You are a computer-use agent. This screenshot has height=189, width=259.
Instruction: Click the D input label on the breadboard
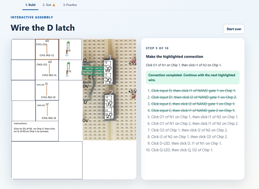click(85, 60)
